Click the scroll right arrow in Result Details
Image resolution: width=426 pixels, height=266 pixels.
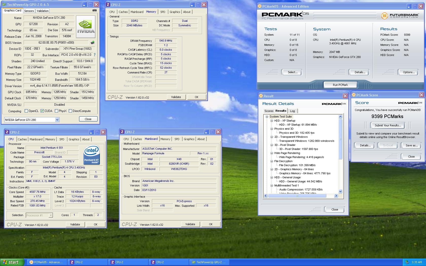[336, 196]
